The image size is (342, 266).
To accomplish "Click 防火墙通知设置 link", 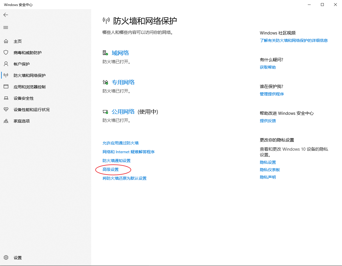I will pos(117,161).
